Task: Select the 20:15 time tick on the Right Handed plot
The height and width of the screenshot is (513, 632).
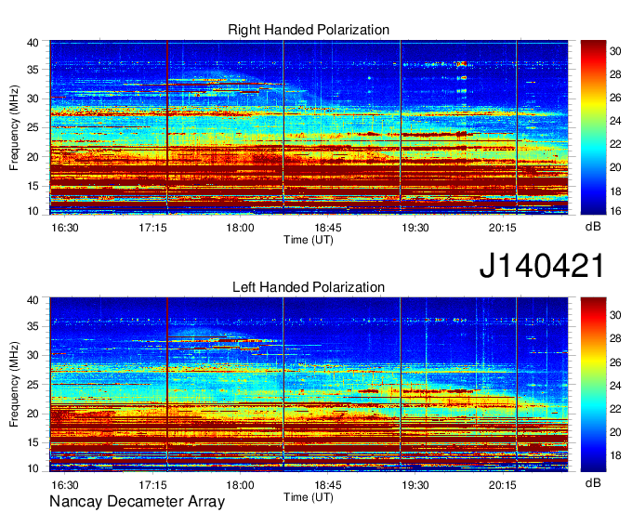Action: 503,228
